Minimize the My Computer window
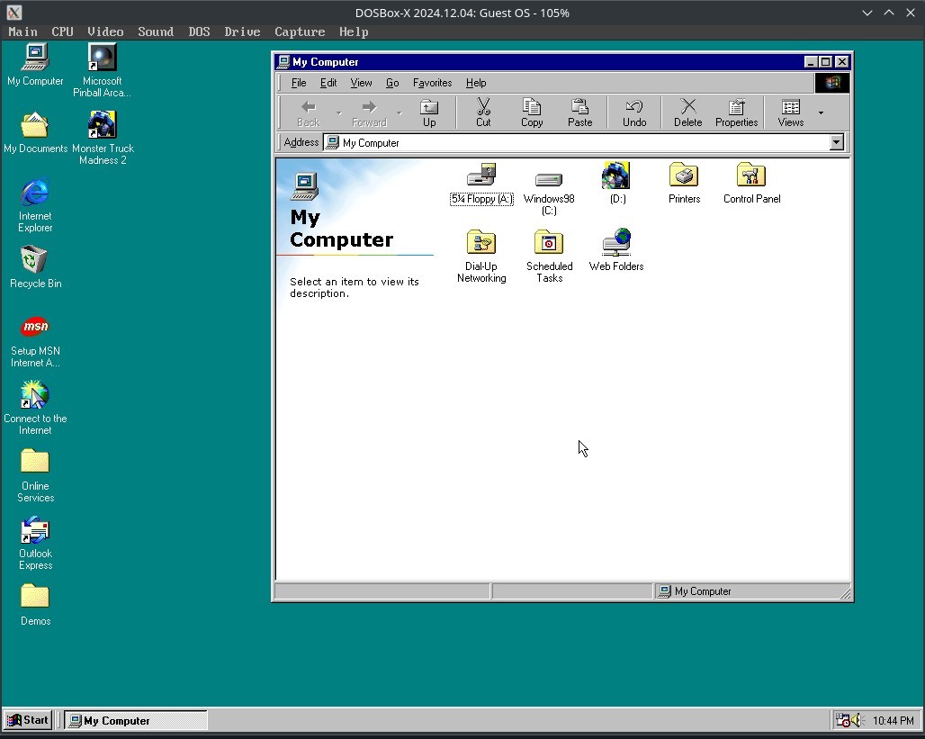This screenshot has width=925, height=739. (x=811, y=62)
